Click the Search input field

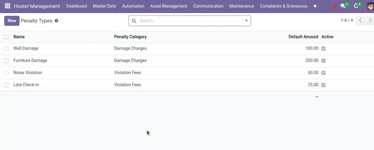tap(190, 21)
